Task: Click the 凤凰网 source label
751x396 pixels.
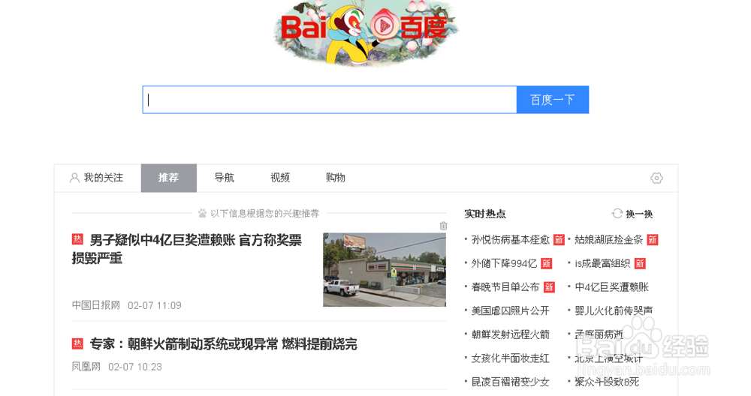Action: point(86,367)
